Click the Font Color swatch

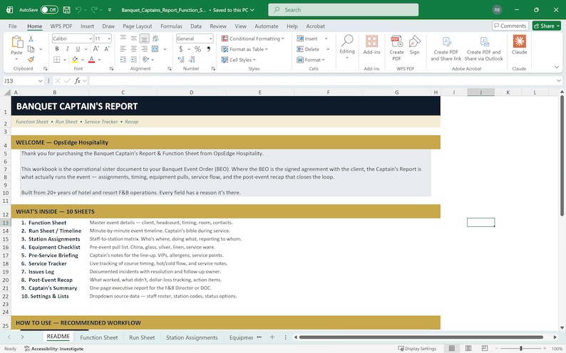pos(92,60)
